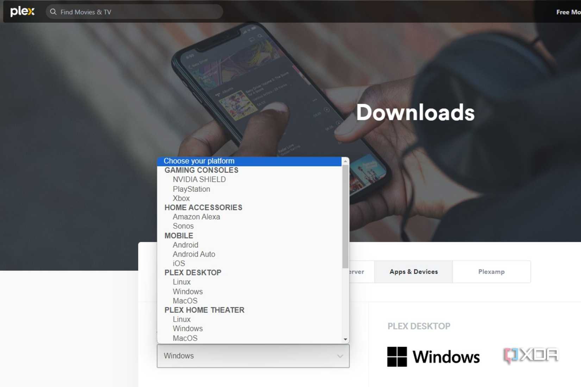
Task: Select Xbox from the platform list
Action: [x=181, y=198]
